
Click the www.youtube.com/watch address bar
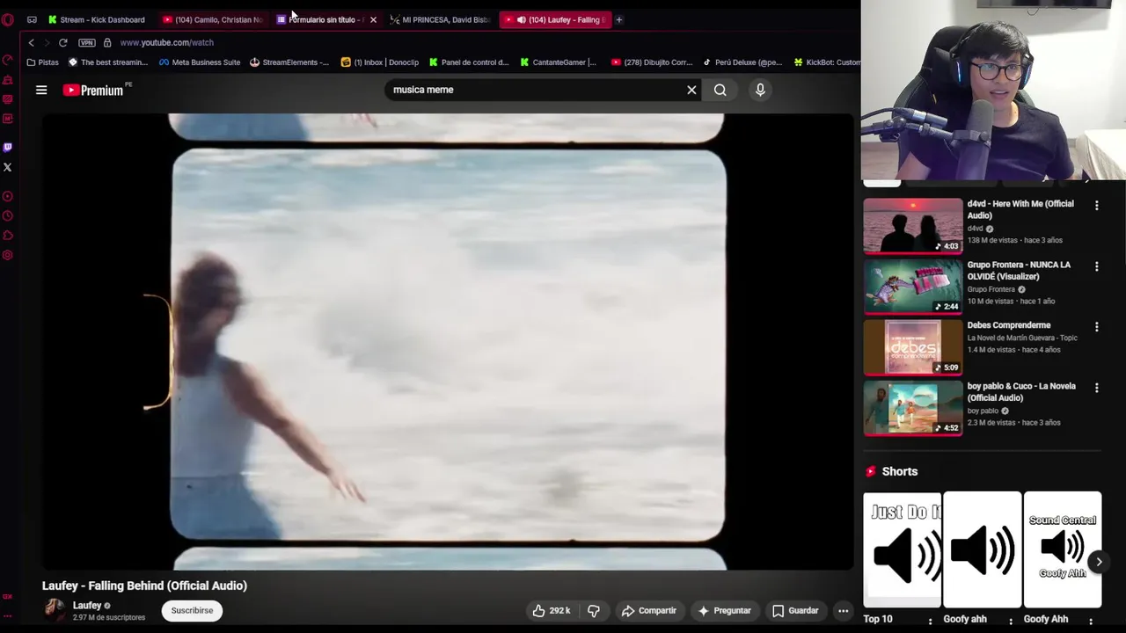point(166,42)
